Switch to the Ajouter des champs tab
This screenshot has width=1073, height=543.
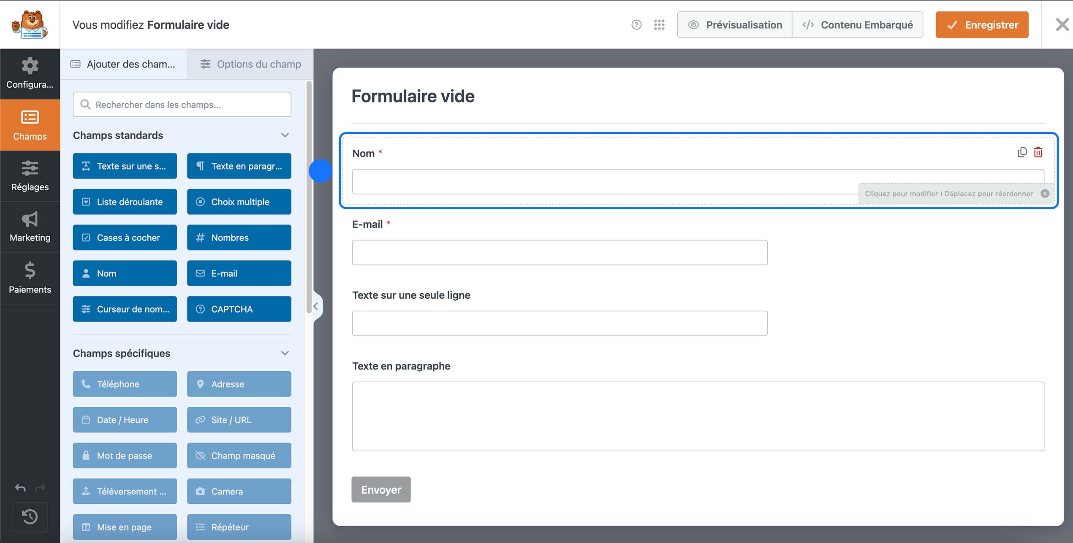[124, 64]
